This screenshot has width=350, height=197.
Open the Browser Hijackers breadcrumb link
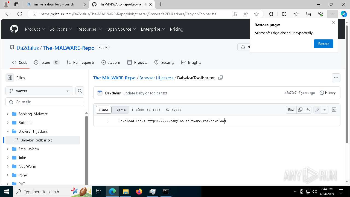click(156, 78)
